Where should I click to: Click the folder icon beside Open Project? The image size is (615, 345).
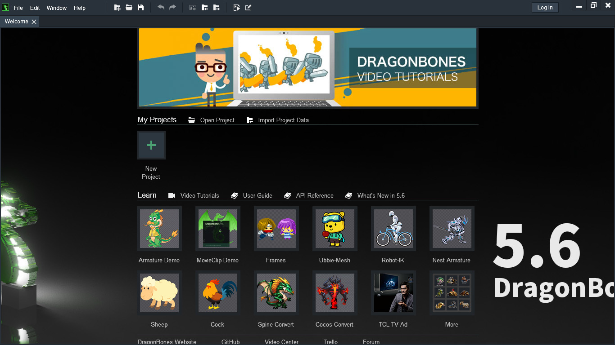click(192, 120)
